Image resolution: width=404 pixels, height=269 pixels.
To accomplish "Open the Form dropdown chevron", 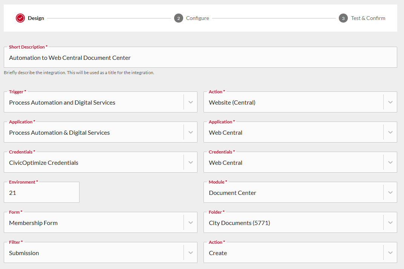I will 191,222.
